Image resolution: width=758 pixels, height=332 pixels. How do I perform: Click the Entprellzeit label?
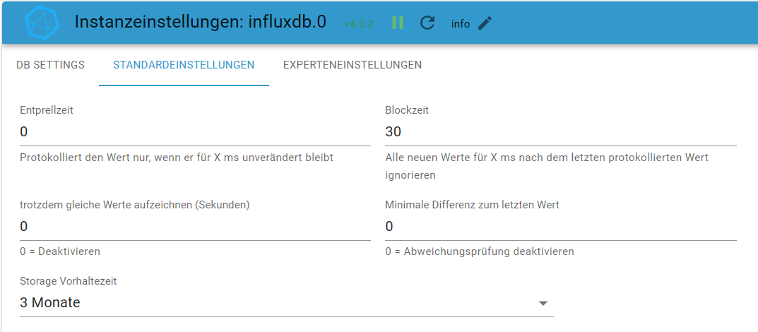pyautogui.click(x=47, y=110)
